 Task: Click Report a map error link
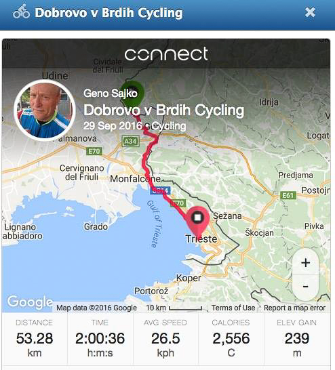point(294,308)
